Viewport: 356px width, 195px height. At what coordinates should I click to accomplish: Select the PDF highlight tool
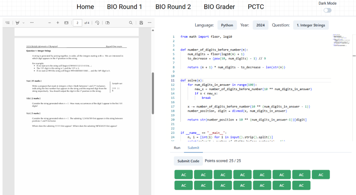point(17,23)
